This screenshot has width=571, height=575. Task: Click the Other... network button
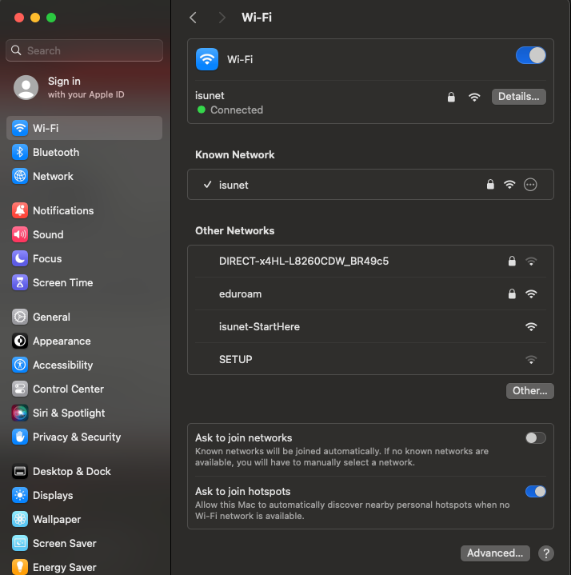[x=530, y=390]
